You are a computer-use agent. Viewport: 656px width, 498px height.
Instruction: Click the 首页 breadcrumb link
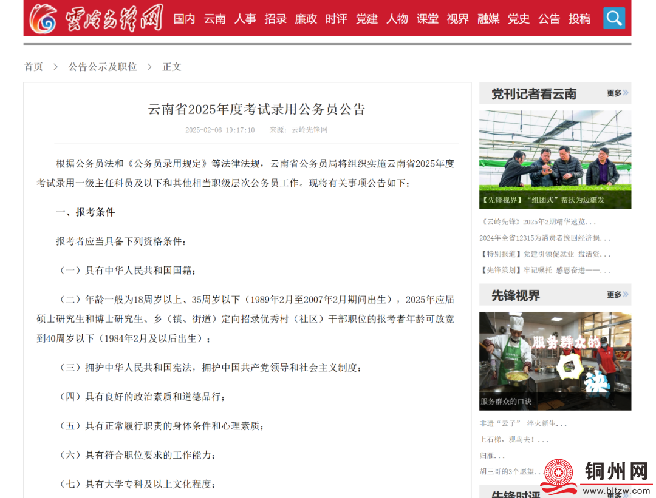click(x=33, y=67)
